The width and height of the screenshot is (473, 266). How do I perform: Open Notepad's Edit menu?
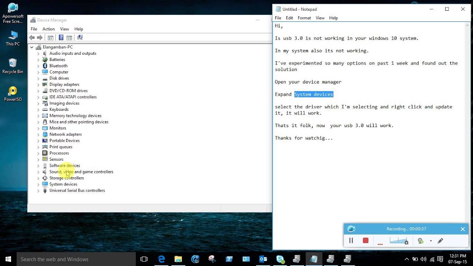(289, 18)
